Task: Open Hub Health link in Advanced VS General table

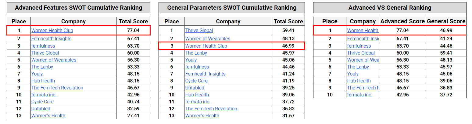Action: tap(359, 81)
